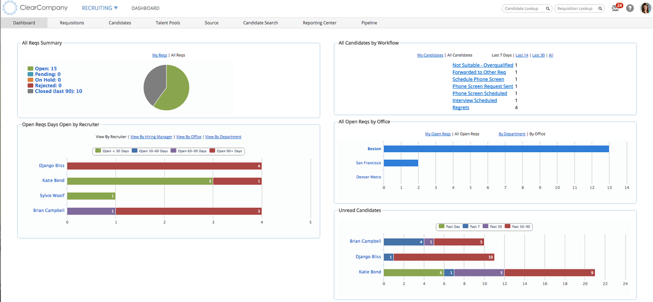Filter candidates by Last 30 days
This screenshot has width=653, height=302.
(x=538, y=55)
